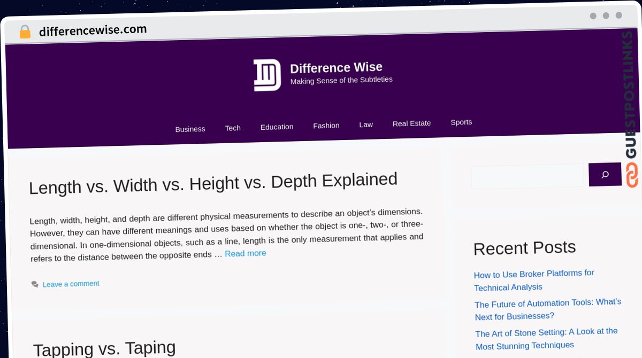The image size is (642, 358).
Task: Click Leave a comment link
Action: pos(71,284)
